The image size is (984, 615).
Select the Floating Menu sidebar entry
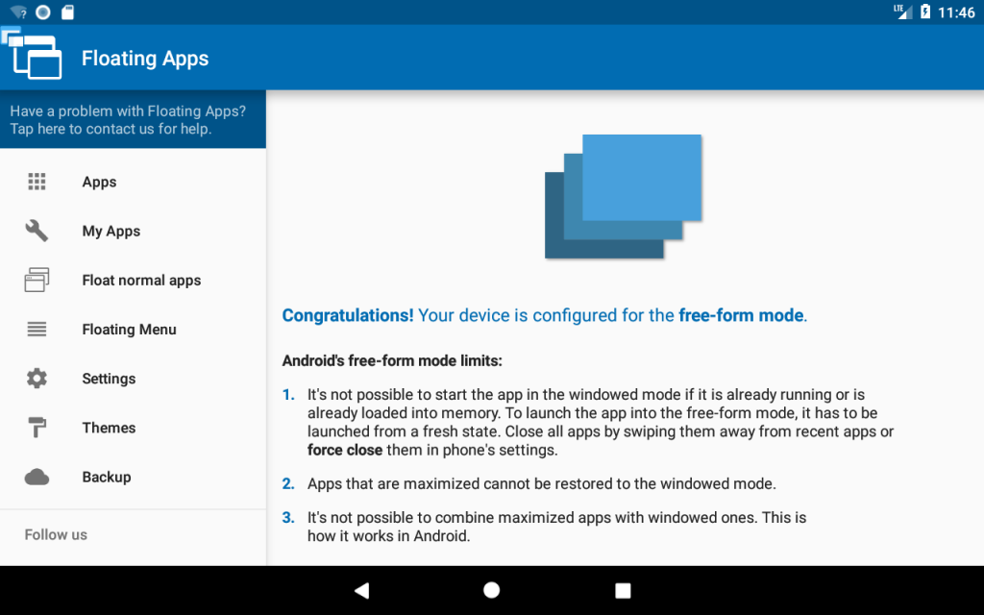click(129, 329)
